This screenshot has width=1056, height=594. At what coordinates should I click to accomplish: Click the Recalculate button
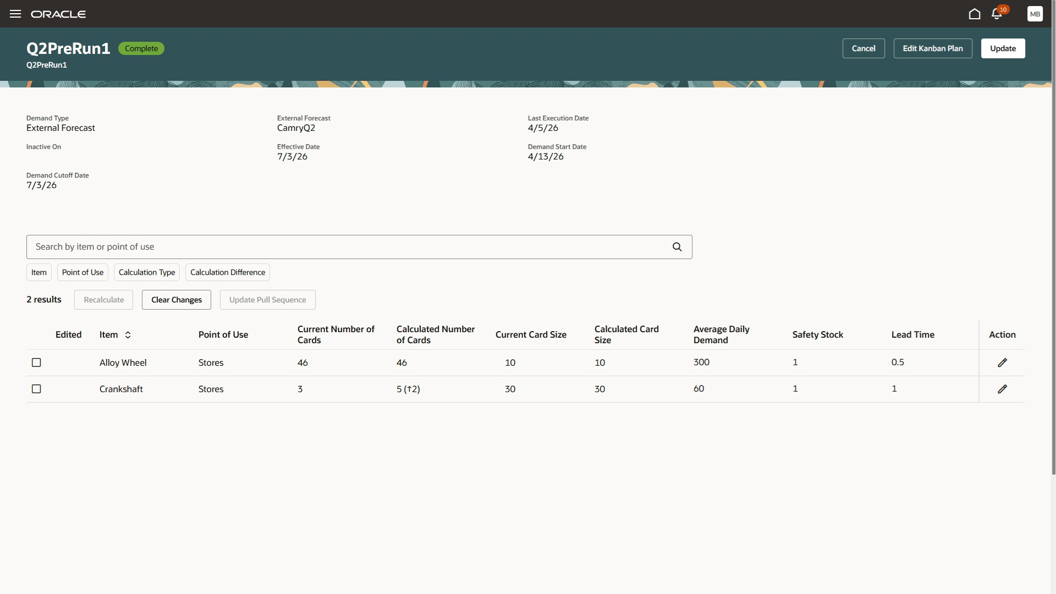coord(103,300)
